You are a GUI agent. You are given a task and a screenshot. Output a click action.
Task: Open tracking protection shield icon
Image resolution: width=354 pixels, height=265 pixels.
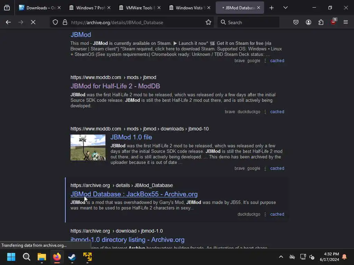[55, 22]
